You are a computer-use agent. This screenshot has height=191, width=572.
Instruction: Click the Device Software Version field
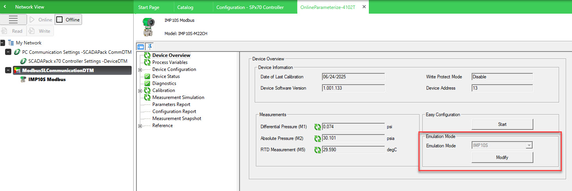tap(353, 88)
